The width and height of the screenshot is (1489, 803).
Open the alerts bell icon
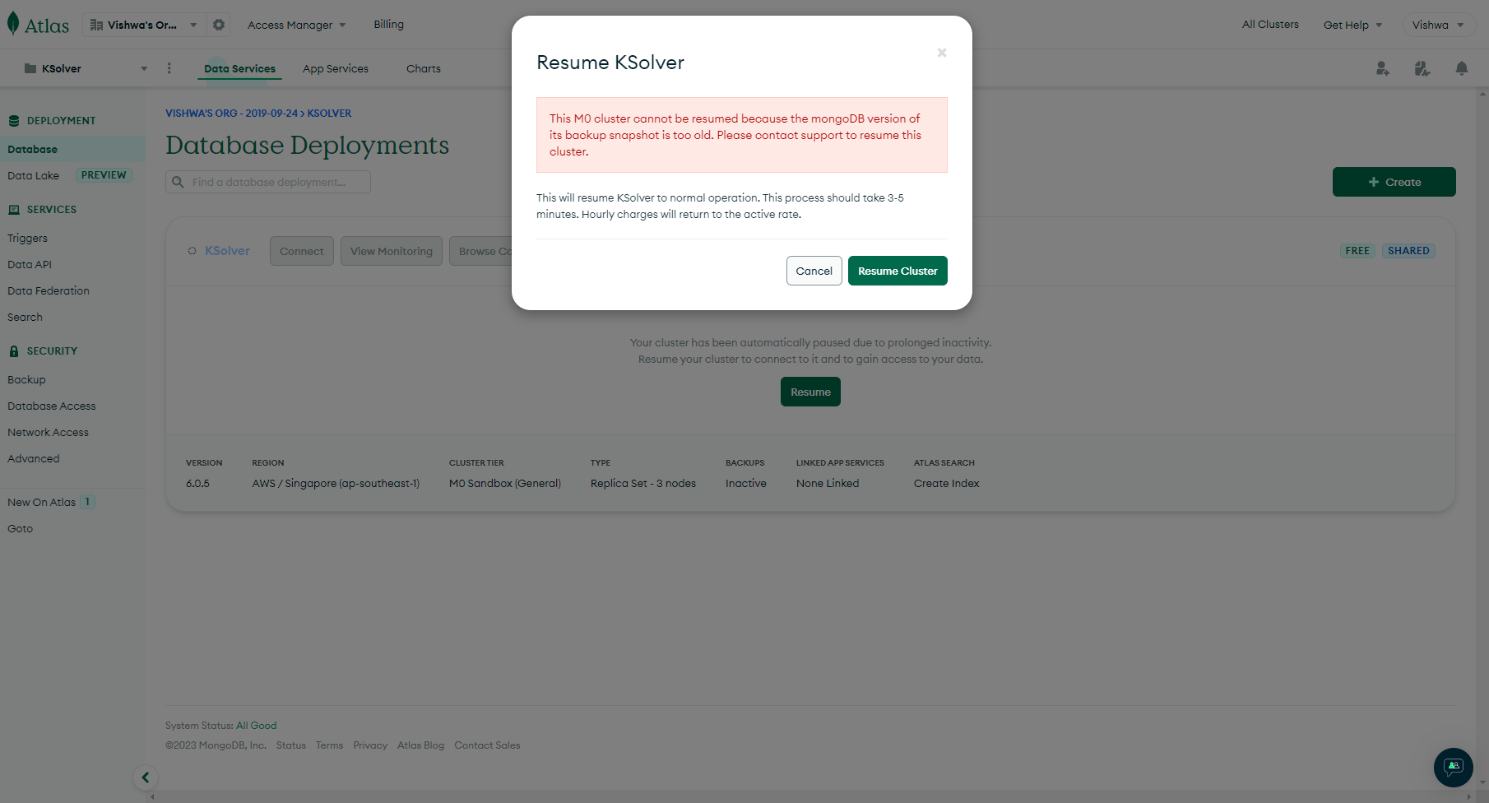coord(1462,68)
